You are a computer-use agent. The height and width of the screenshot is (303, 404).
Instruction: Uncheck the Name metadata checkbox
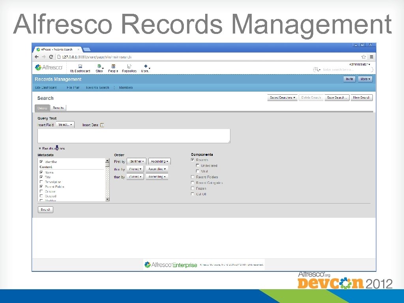(41, 172)
